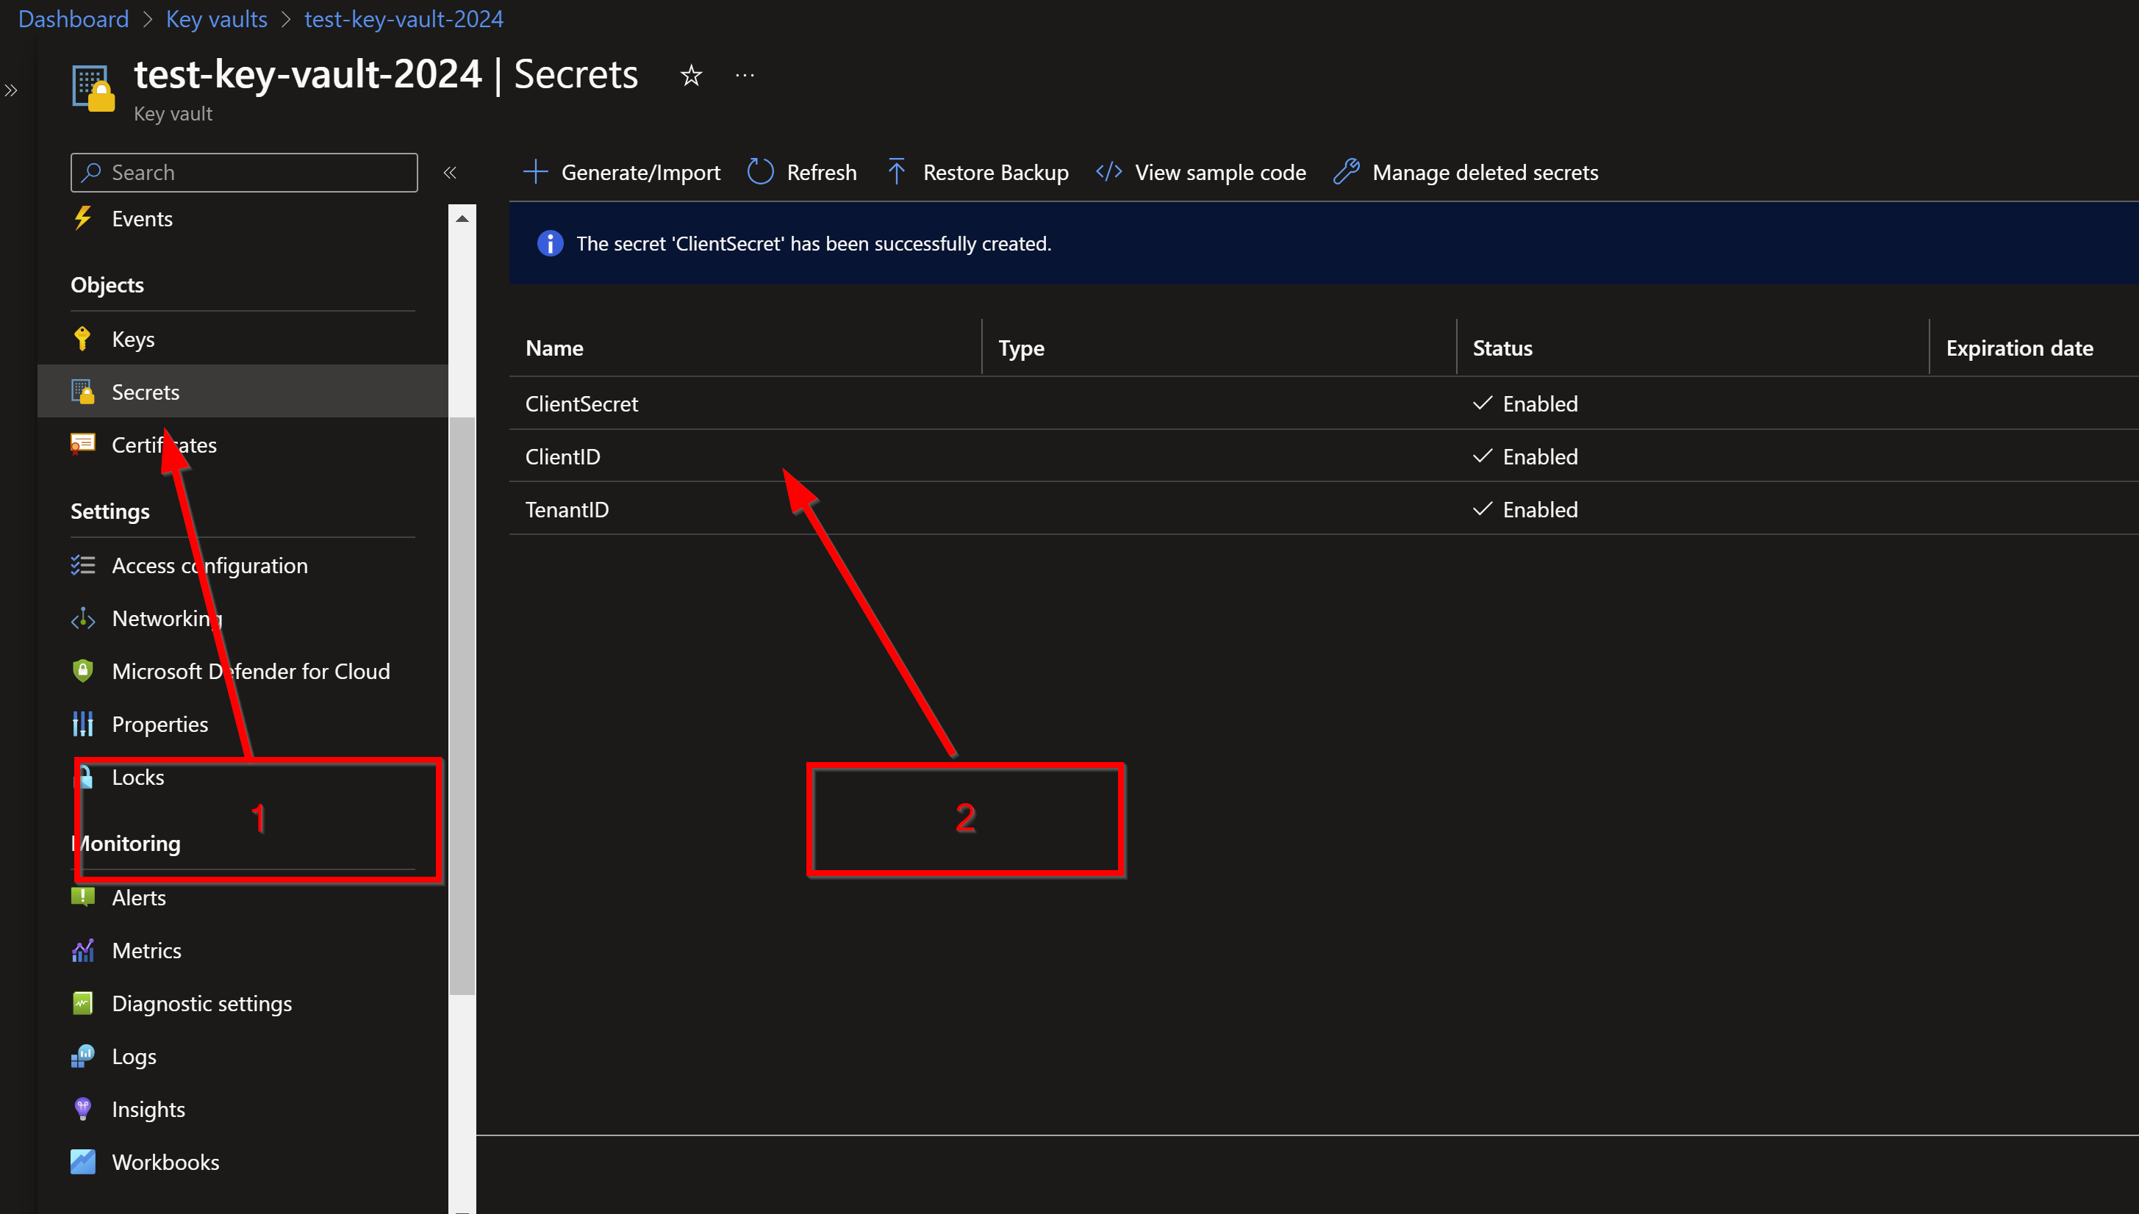Click Enabled status in ClientID row
Image resolution: width=2139 pixels, height=1214 pixels.
pyautogui.click(x=1525, y=456)
